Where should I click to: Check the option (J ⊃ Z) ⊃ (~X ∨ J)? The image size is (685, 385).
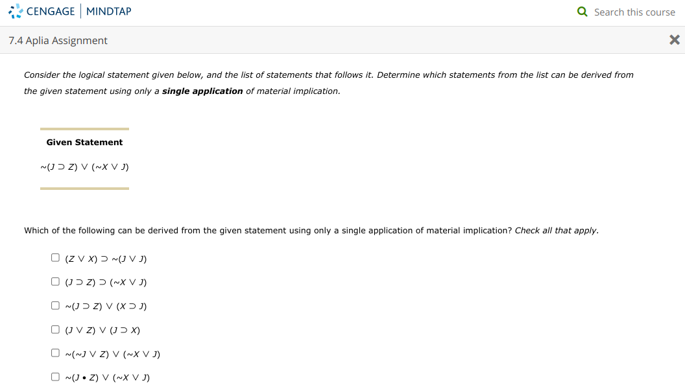[x=55, y=281]
